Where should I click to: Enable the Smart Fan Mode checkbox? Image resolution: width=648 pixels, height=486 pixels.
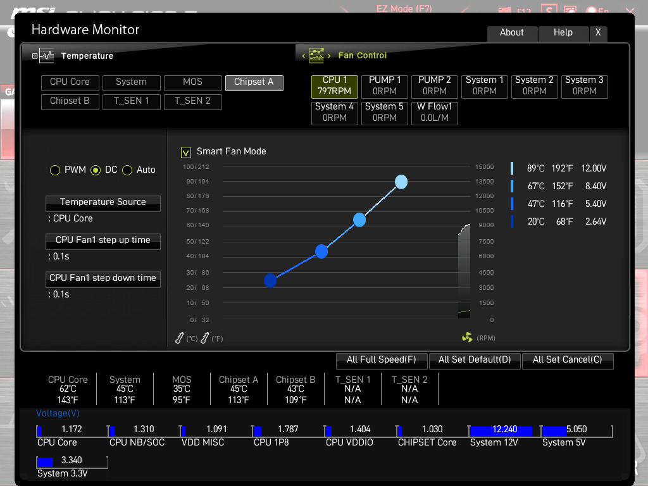tap(186, 153)
